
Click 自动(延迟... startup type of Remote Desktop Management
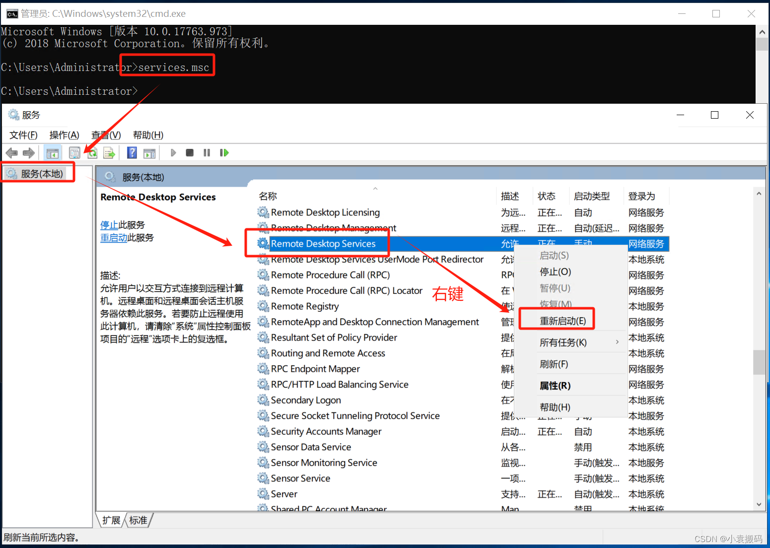coord(597,228)
